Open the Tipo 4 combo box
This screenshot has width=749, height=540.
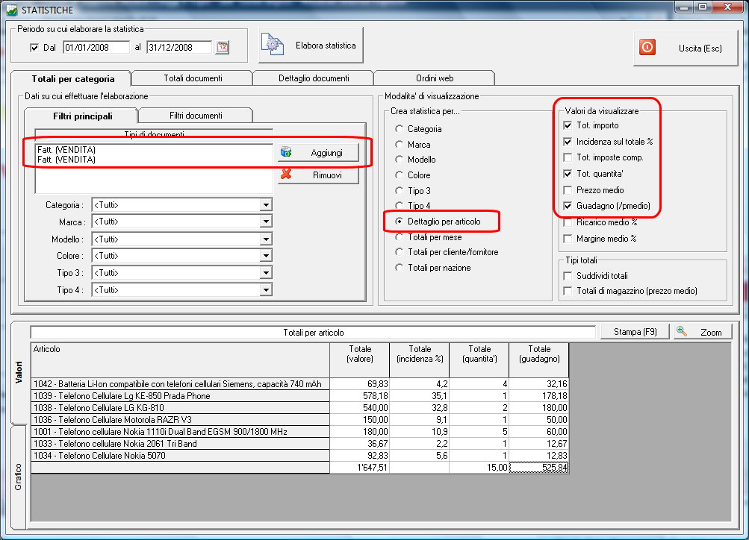266,290
